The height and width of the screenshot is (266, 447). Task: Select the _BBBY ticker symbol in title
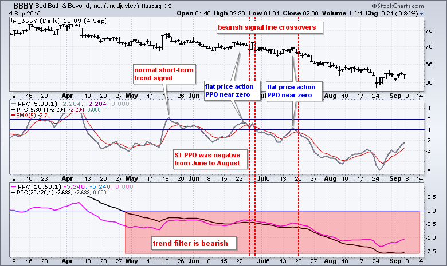pyautogui.click(x=21, y=6)
